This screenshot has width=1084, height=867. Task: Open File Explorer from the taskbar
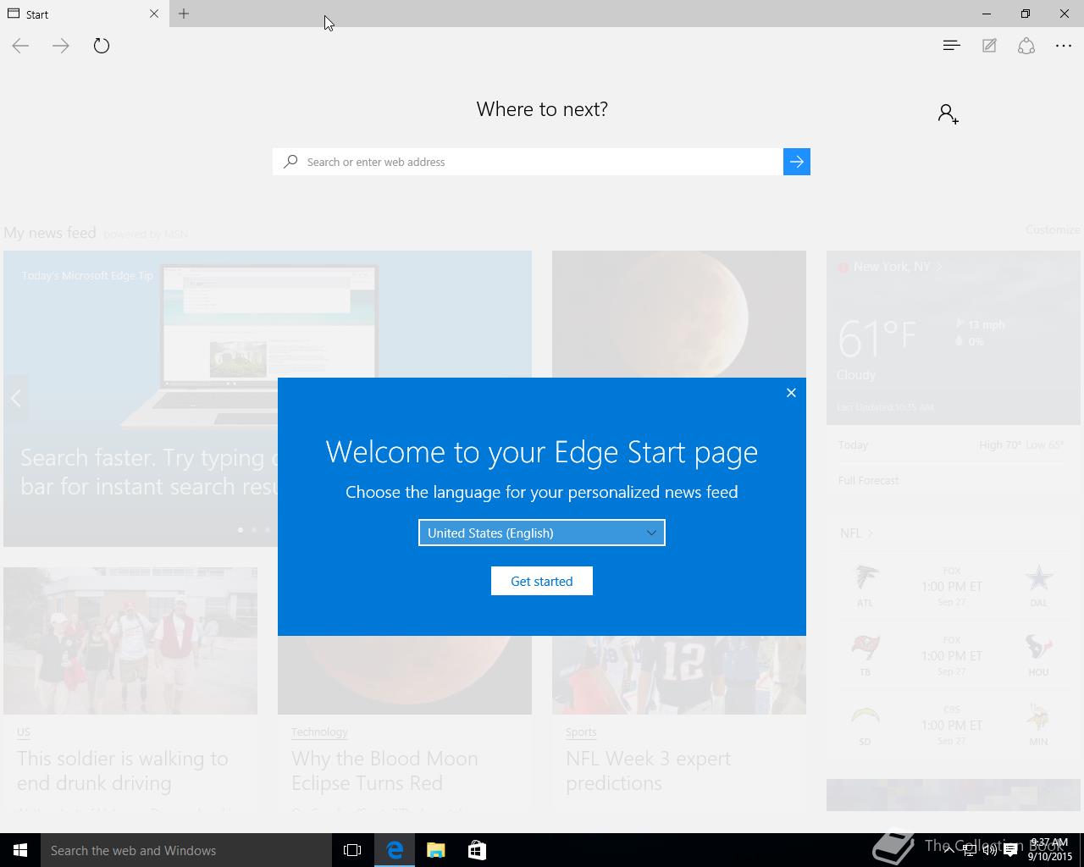click(436, 850)
